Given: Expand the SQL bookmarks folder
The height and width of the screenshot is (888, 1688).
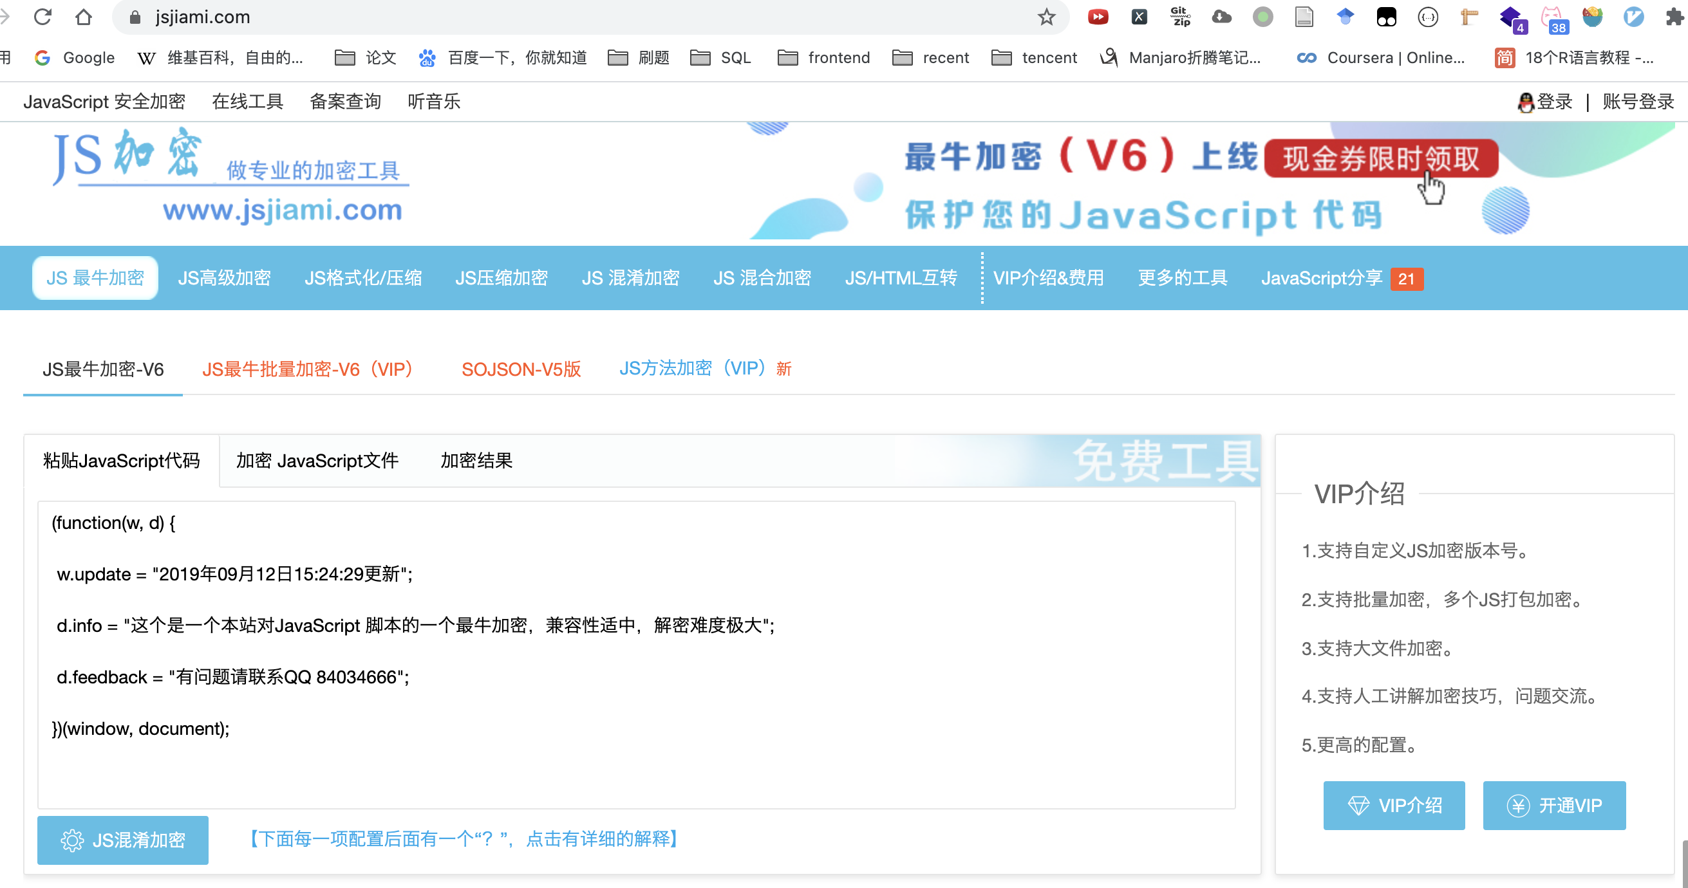Looking at the screenshot, I should (x=721, y=58).
